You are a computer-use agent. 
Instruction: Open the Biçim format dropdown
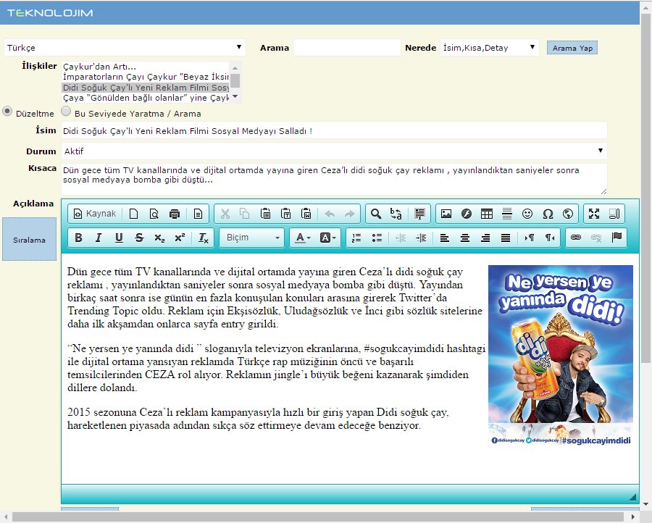(252, 238)
